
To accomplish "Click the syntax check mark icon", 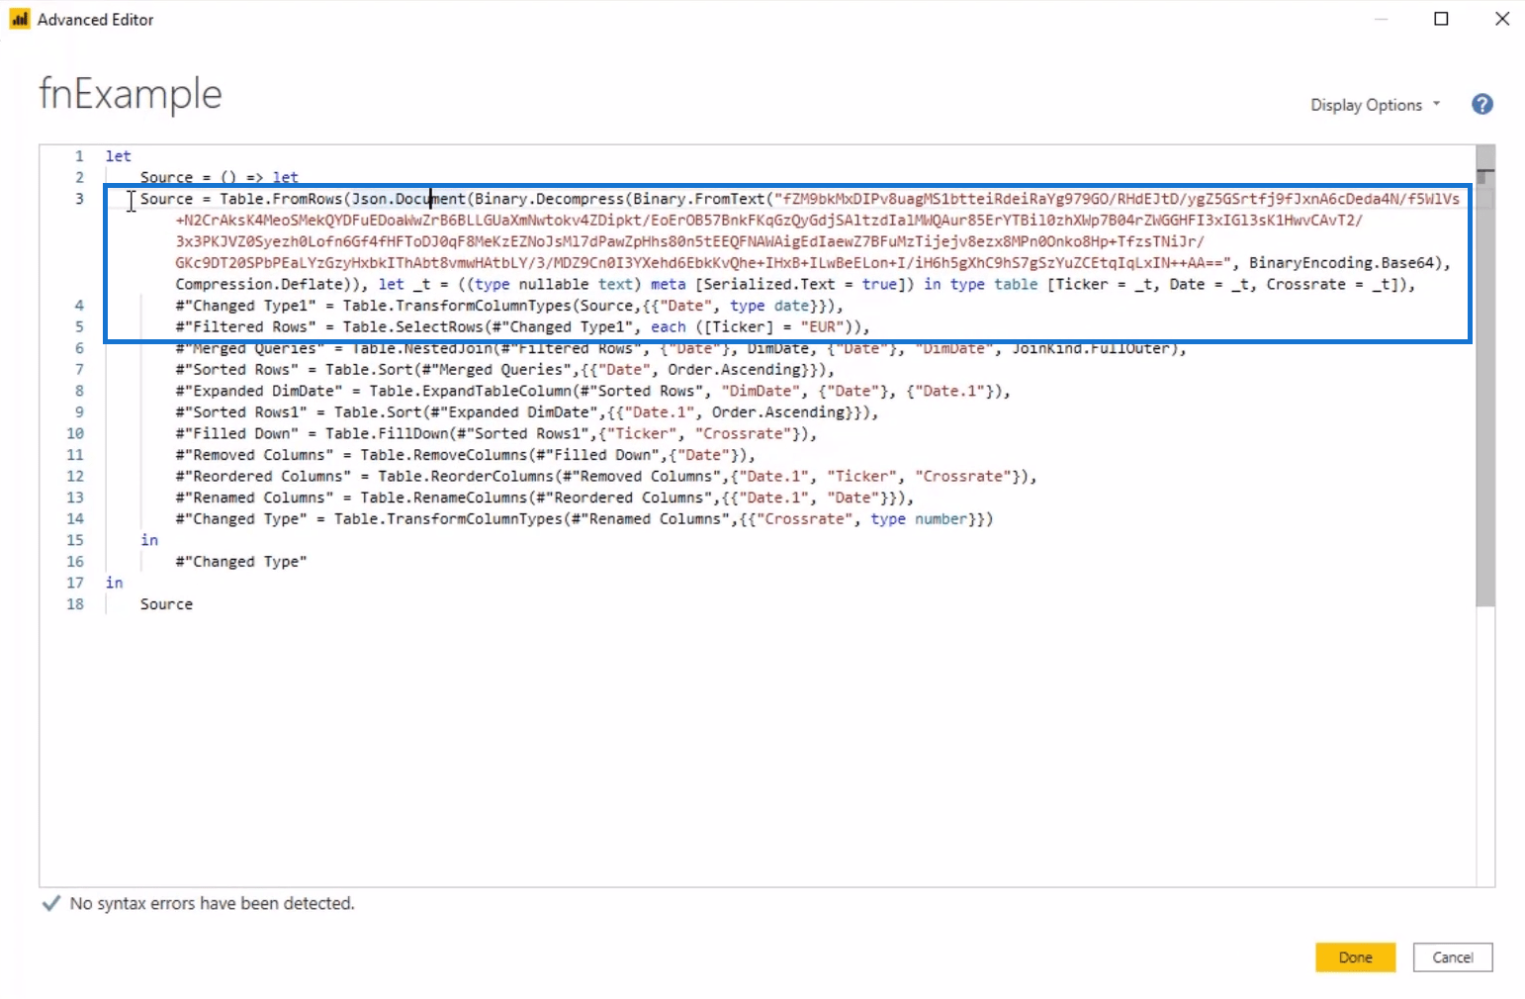I will (51, 904).
